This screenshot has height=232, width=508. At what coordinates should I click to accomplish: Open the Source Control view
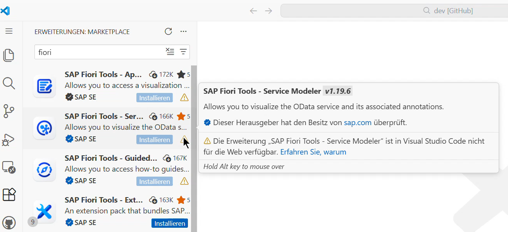coord(9,111)
